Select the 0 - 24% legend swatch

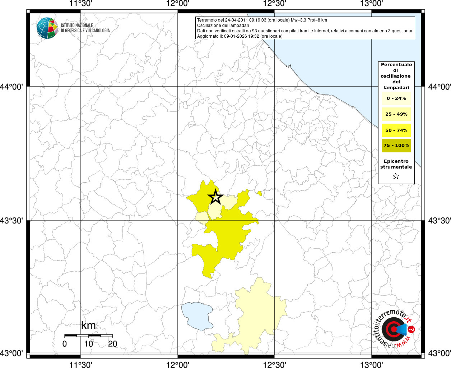click(x=396, y=98)
